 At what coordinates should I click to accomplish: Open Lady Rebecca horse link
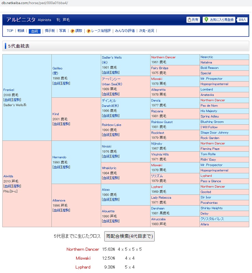(x=161, y=198)
